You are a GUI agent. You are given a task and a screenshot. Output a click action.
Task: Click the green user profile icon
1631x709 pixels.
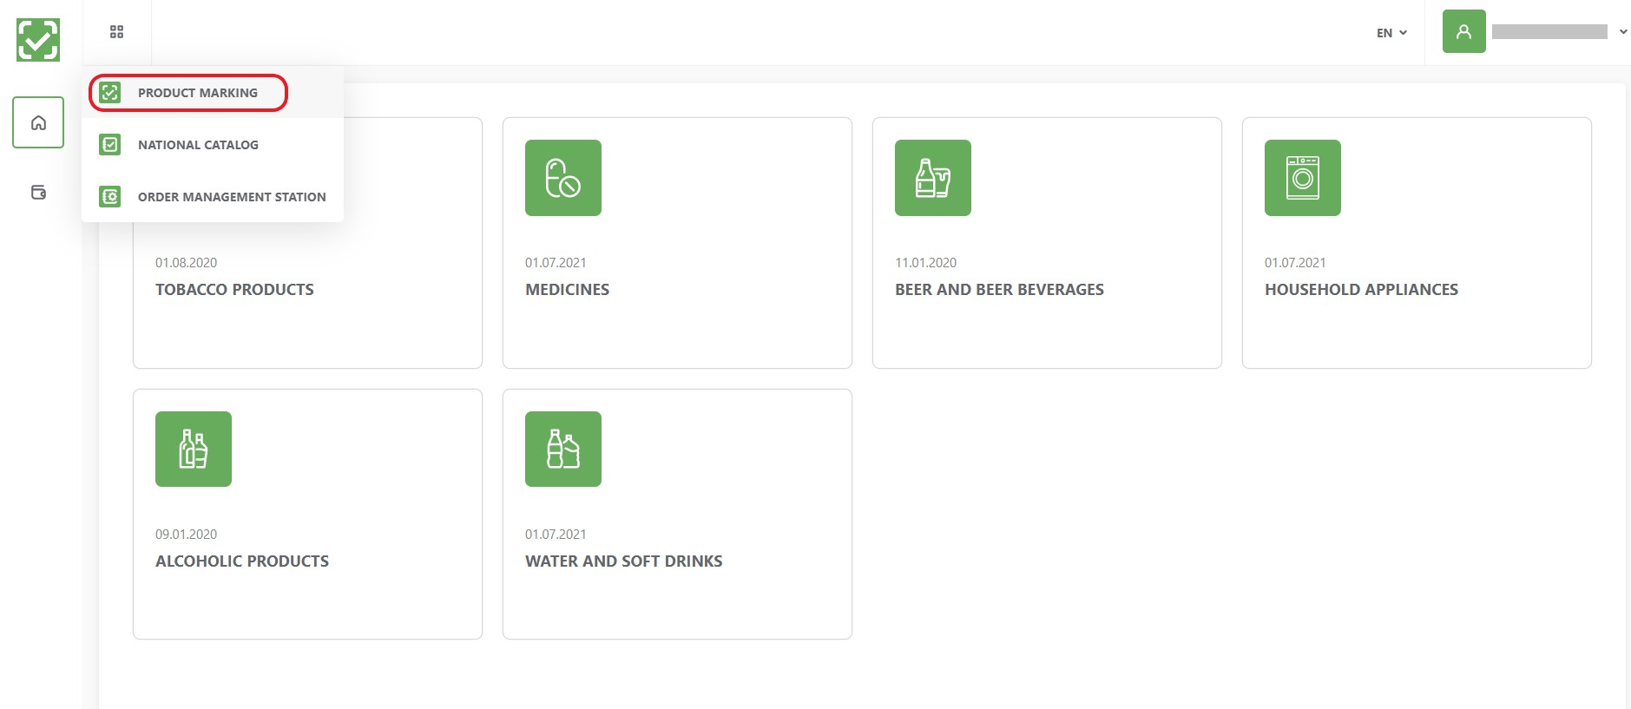point(1463,31)
